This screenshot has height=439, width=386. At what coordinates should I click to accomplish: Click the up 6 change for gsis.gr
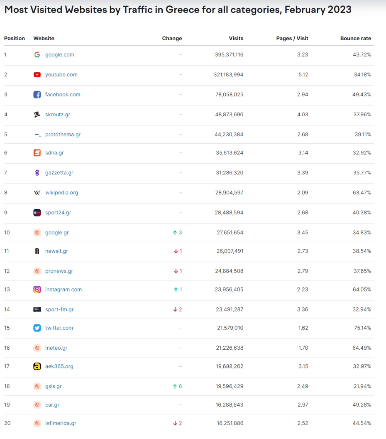pos(178,386)
